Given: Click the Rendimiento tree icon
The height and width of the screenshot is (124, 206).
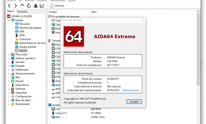Looking at the screenshot, I should pyautogui.click(x=13, y=104).
